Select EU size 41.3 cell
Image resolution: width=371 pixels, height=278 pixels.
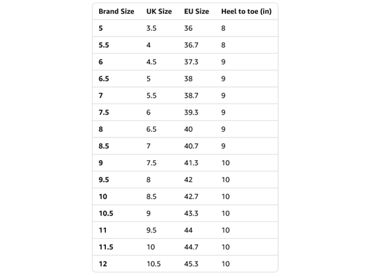coord(191,163)
